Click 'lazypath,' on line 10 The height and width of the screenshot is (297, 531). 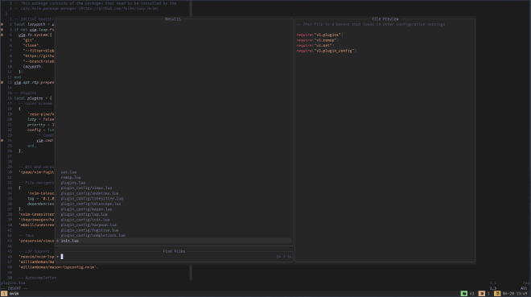32,67
